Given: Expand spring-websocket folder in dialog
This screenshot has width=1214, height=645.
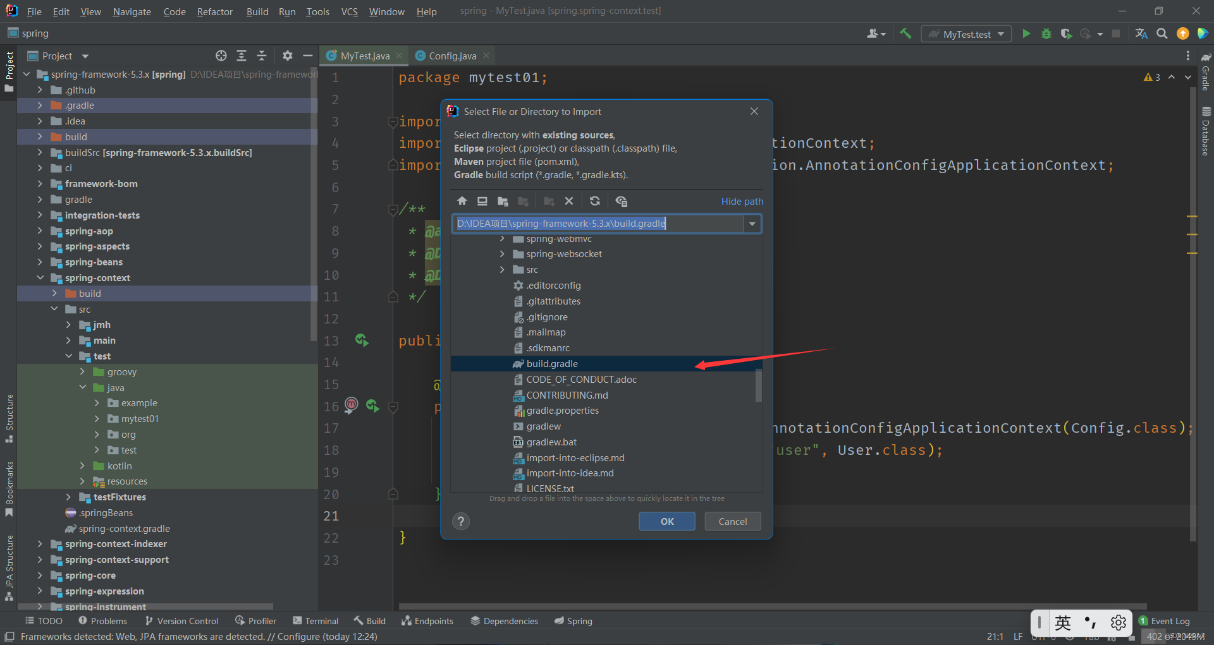Looking at the screenshot, I should pyautogui.click(x=502, y=254).
